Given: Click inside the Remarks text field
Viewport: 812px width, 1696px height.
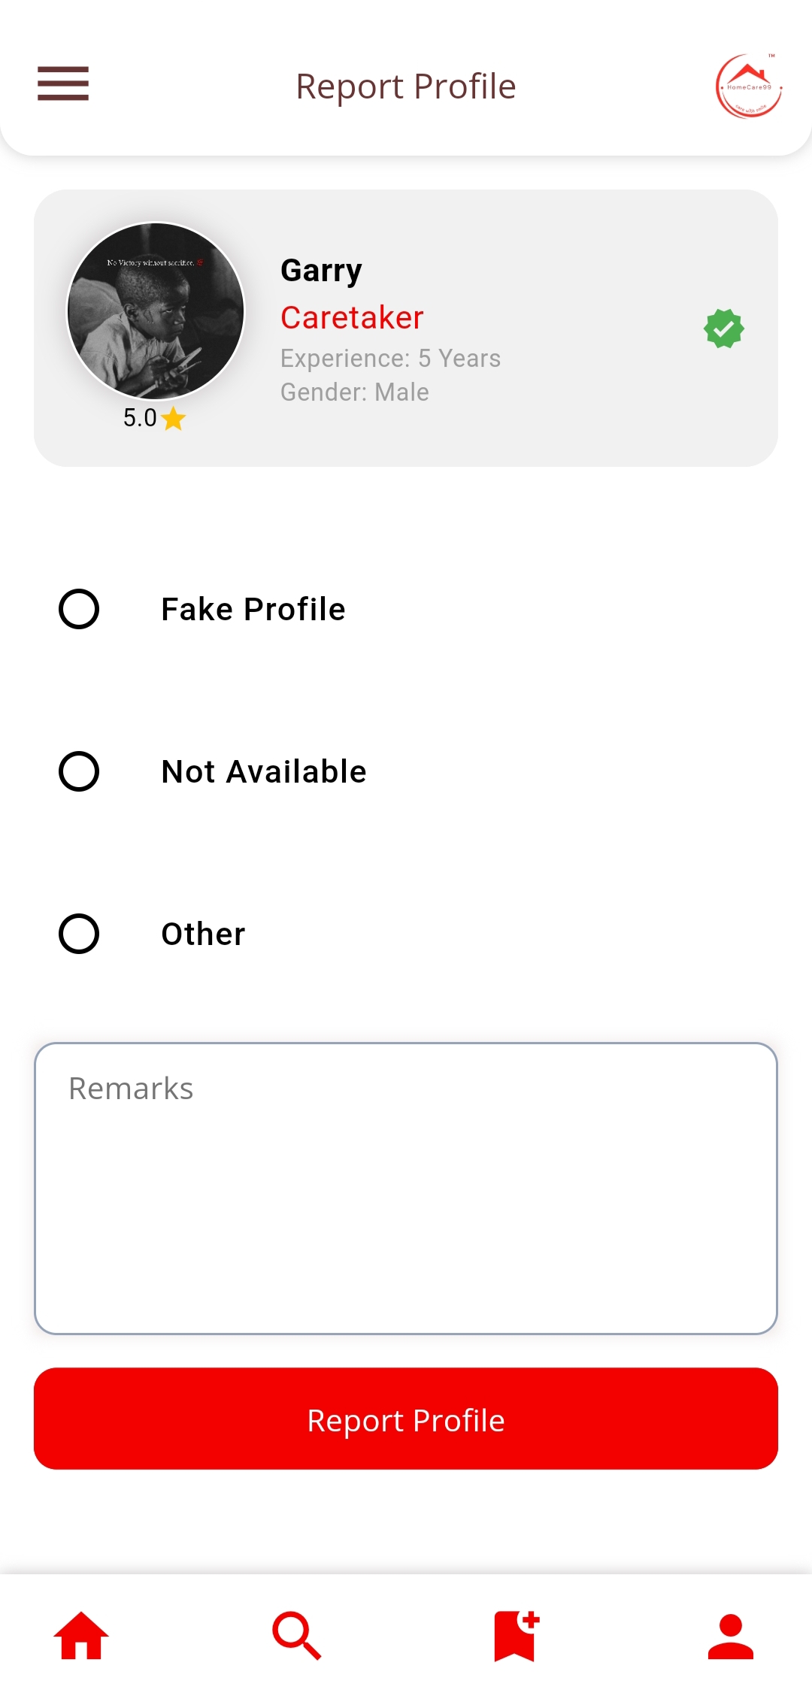Looking at the screenshot, I should click(x=406, y=1188).
